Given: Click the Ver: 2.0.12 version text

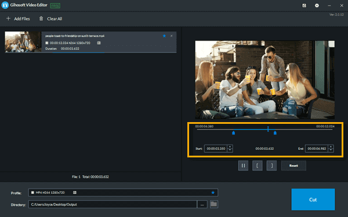Looking at the screenshot, I should [x=336, y=14].
